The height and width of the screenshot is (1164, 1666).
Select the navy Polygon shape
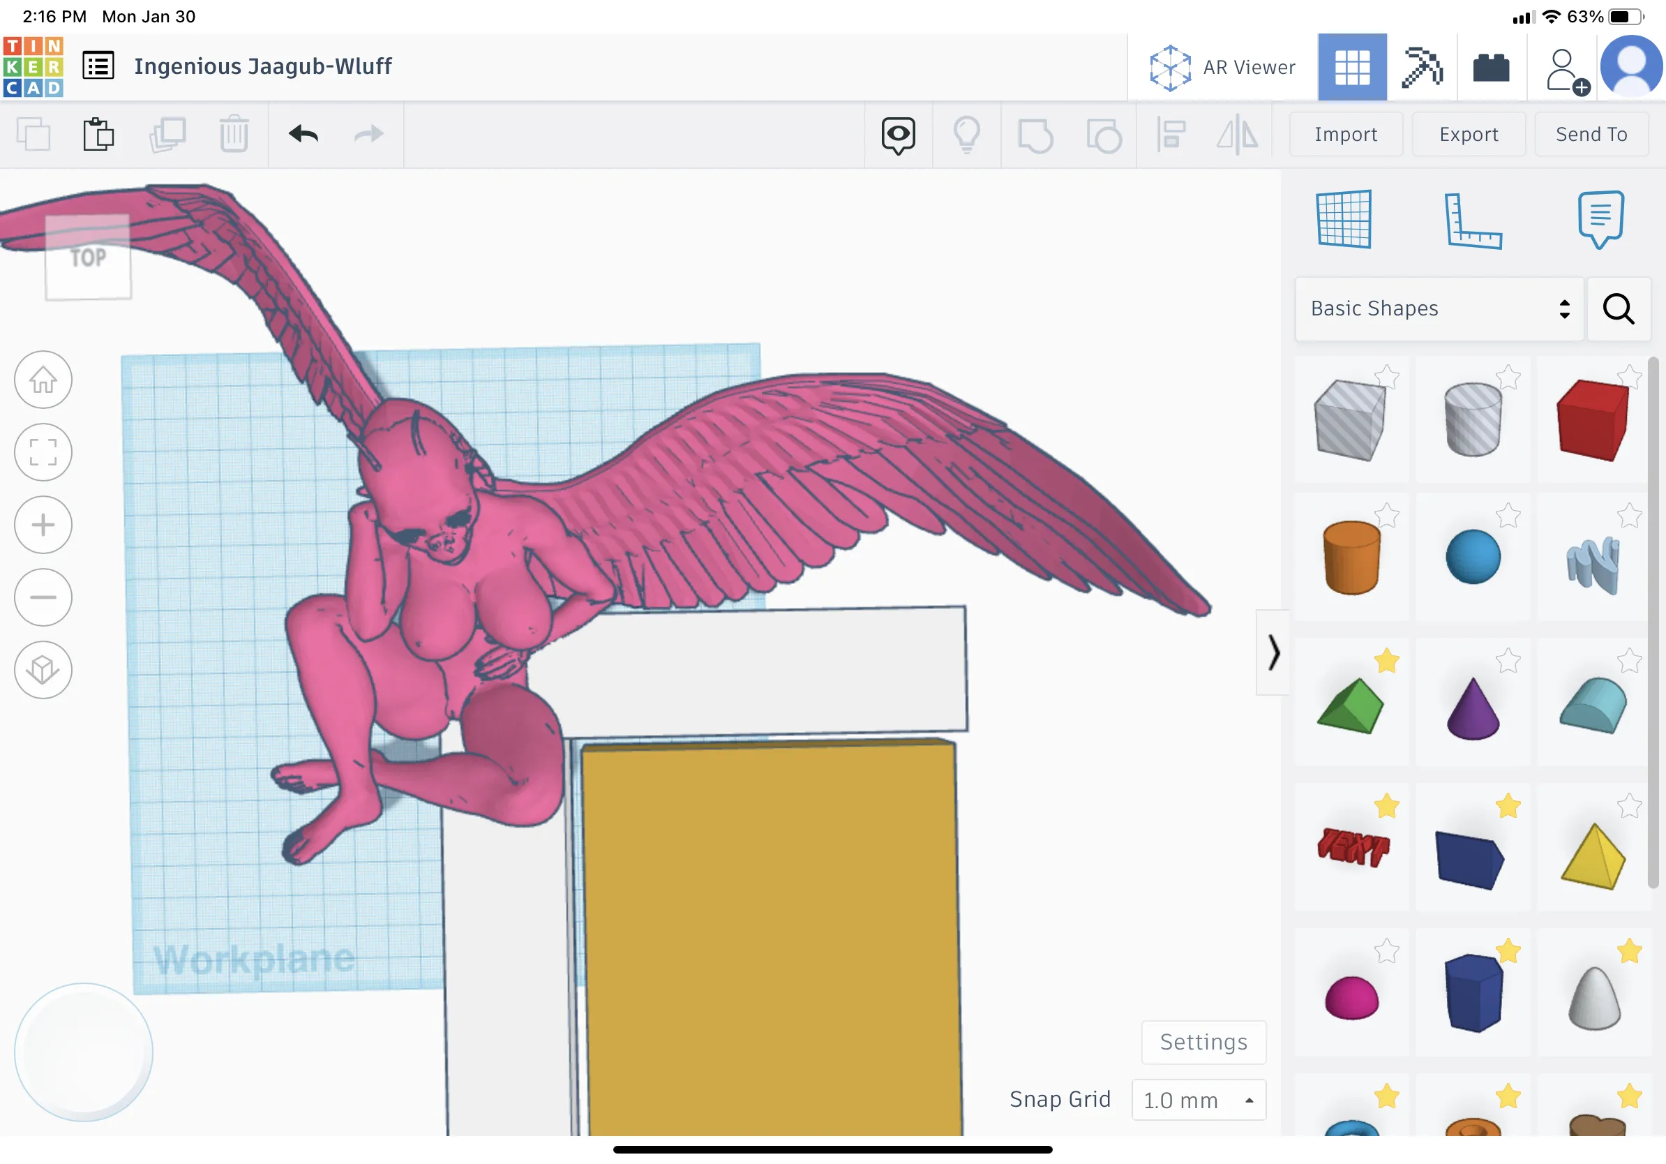(x=1473, y=993)
